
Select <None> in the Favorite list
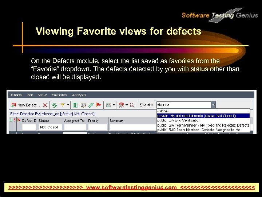click(x=203, y=111)
